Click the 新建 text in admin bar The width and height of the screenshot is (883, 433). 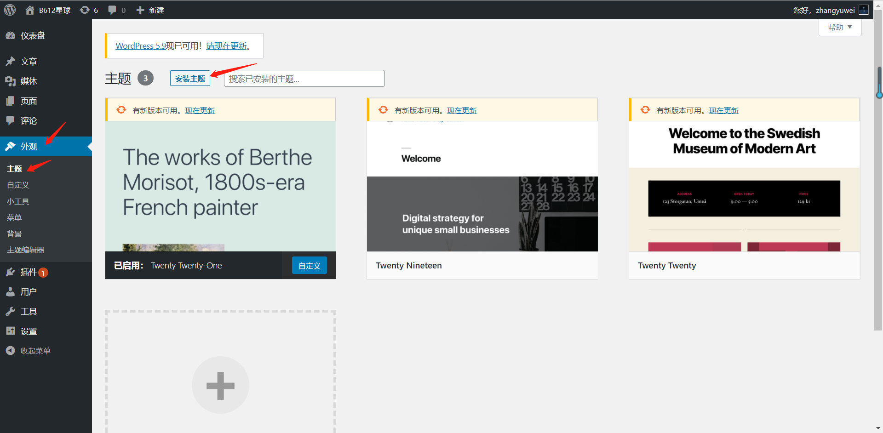coord(156,10)
